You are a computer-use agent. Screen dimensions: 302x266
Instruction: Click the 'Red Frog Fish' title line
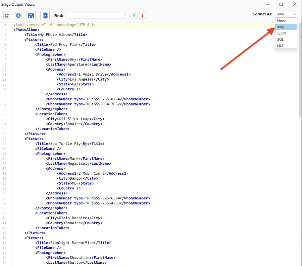point(65,45)
